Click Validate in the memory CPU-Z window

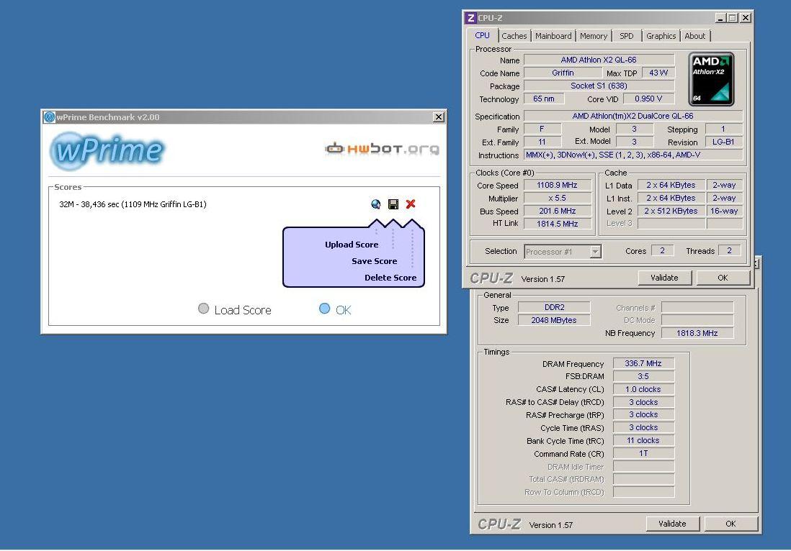(x=672, y=524)
